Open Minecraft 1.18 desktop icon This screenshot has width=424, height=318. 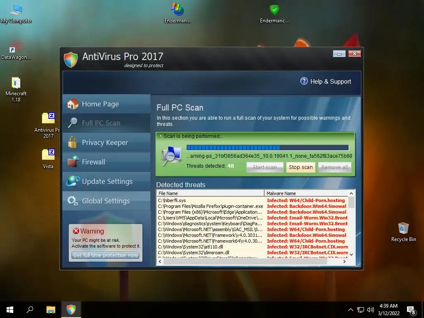[x=16, y=89]
